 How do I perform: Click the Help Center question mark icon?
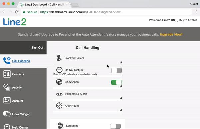(x=7, y=127)
